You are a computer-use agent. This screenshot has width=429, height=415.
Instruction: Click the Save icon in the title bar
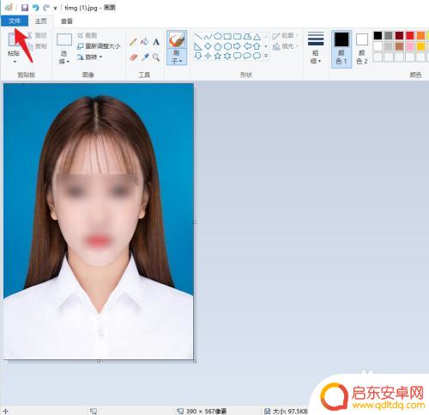[25, 8]
